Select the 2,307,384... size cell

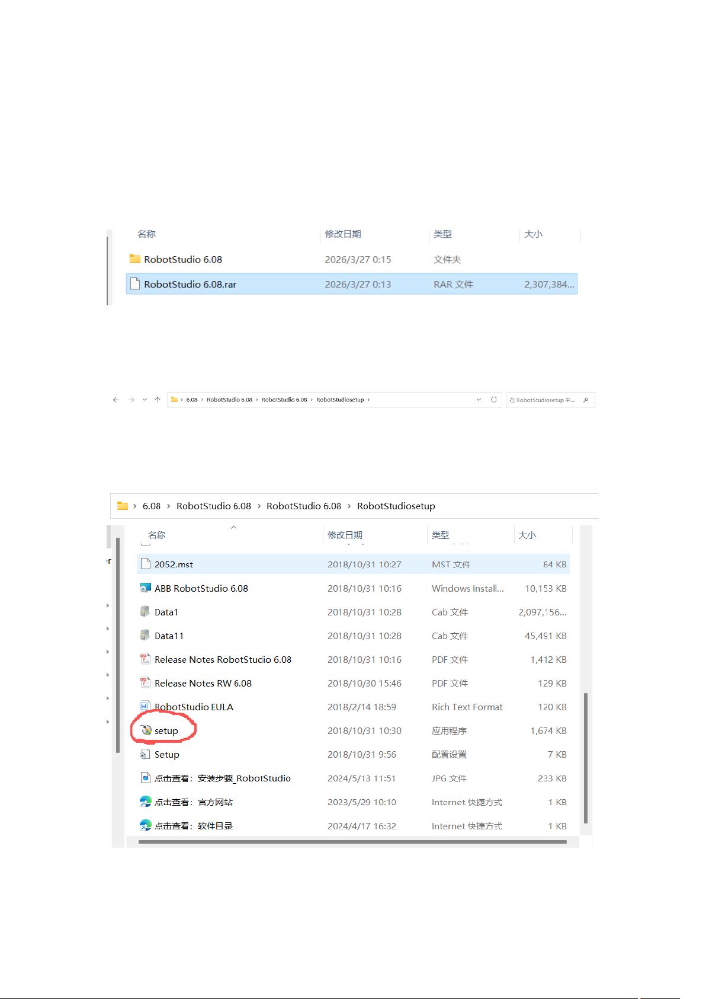[549, 284]
